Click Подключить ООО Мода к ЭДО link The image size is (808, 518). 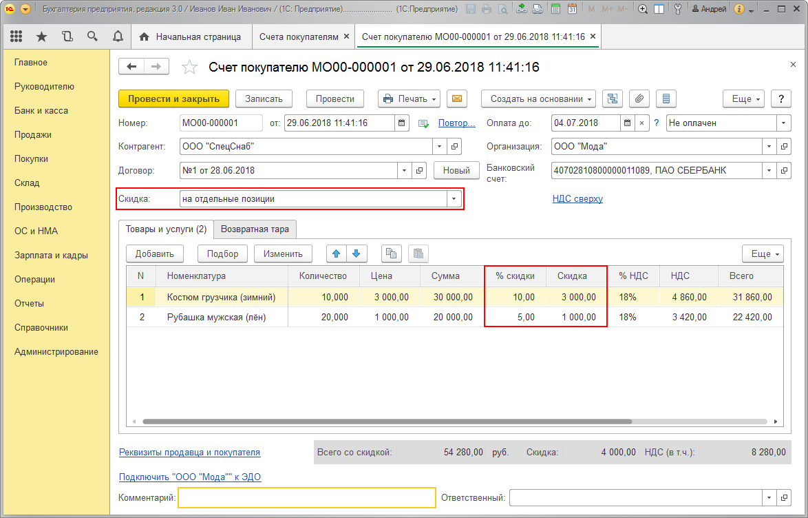[190, 477]
